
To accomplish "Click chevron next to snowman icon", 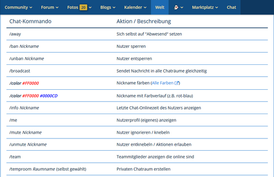I will [x=182, y=7].
